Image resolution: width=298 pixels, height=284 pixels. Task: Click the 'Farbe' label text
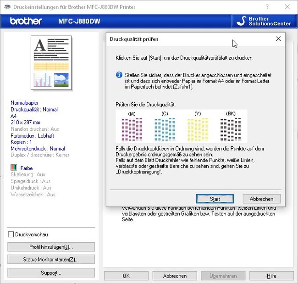point(27,168)
